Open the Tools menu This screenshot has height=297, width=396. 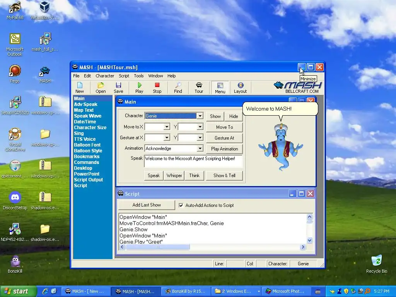[x=139, y=76]
